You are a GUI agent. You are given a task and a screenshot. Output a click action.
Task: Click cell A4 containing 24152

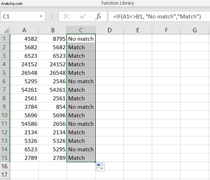point(24,64)
